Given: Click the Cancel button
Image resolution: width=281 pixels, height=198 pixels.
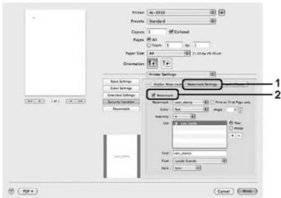Looking at the screenshot, I should point(224,191).
